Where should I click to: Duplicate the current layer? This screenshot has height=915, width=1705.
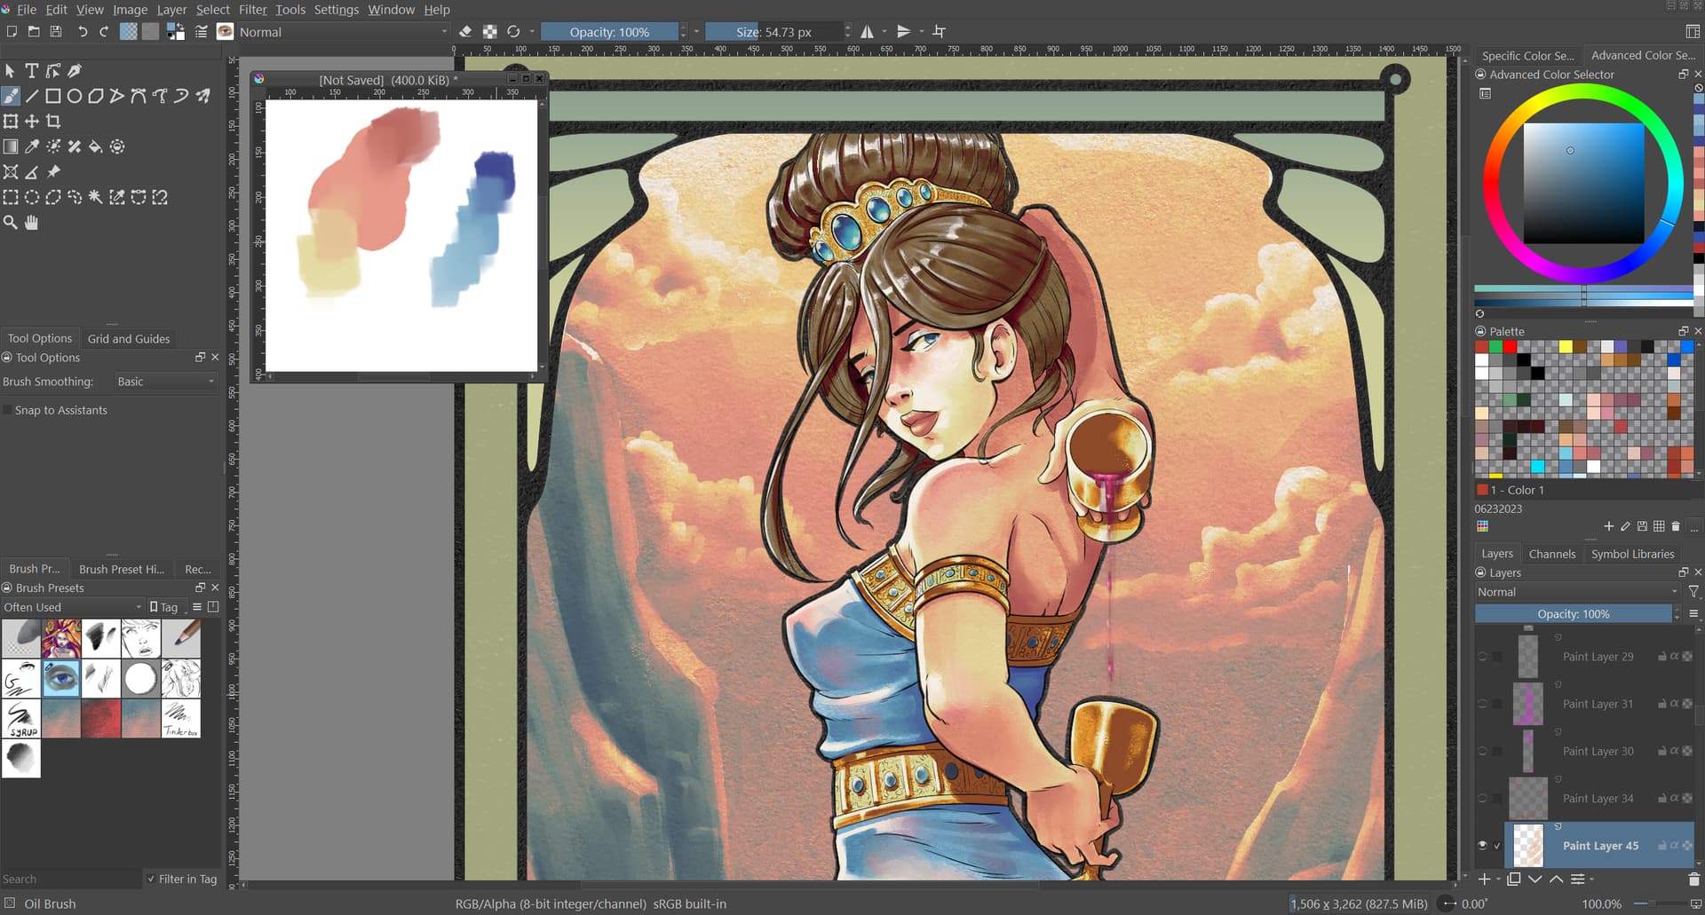[1513, 880]
